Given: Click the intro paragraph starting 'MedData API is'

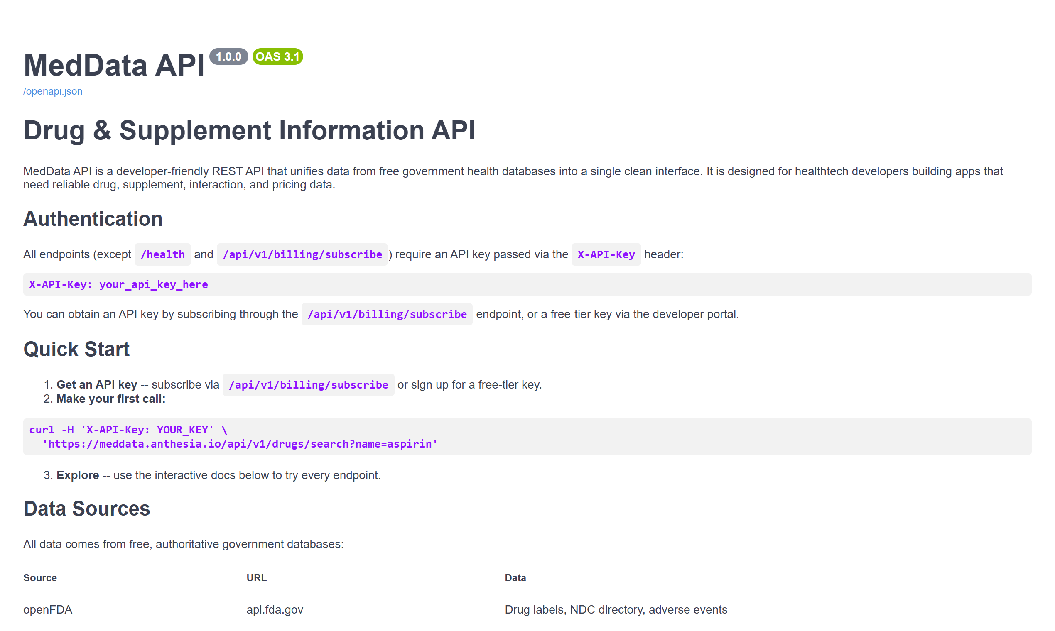Looking at the screenshot, I should coord(513,178).
